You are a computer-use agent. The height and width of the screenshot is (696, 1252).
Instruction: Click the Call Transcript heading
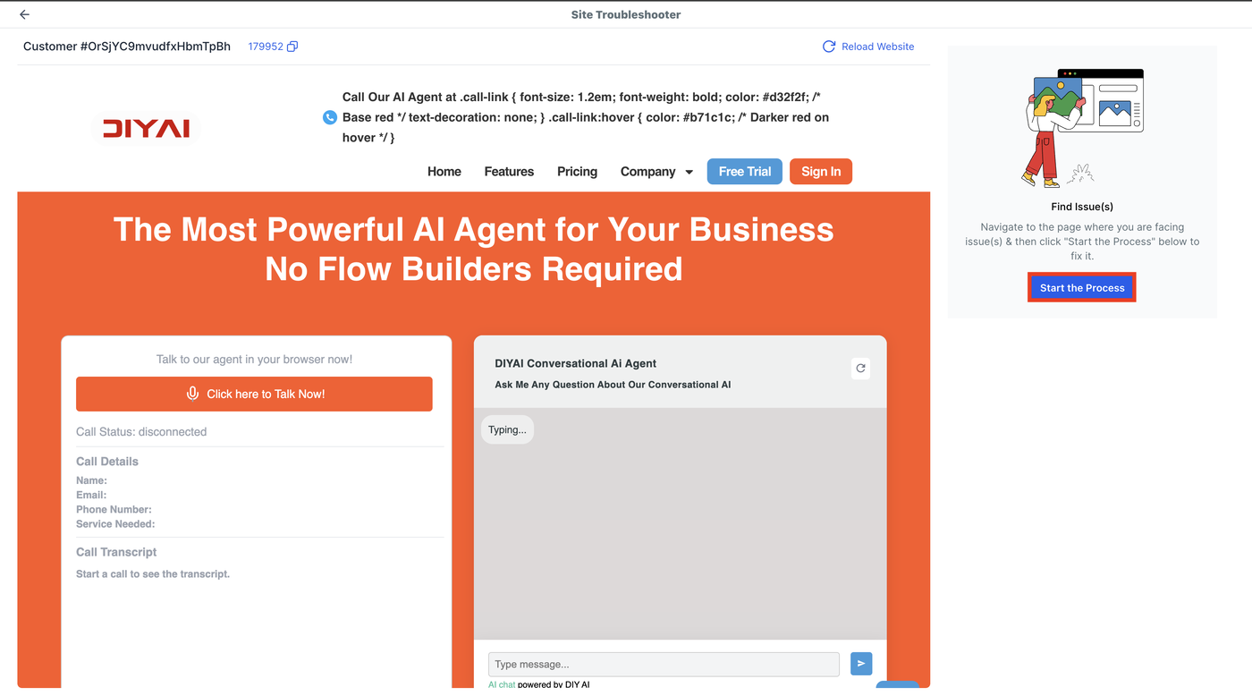116,552
